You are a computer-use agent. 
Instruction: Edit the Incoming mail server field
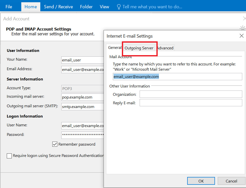83,97
